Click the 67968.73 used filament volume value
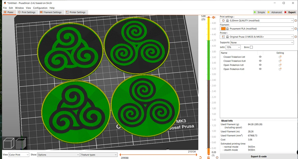Viewport: 298px width, 159px height. (253, 136)
